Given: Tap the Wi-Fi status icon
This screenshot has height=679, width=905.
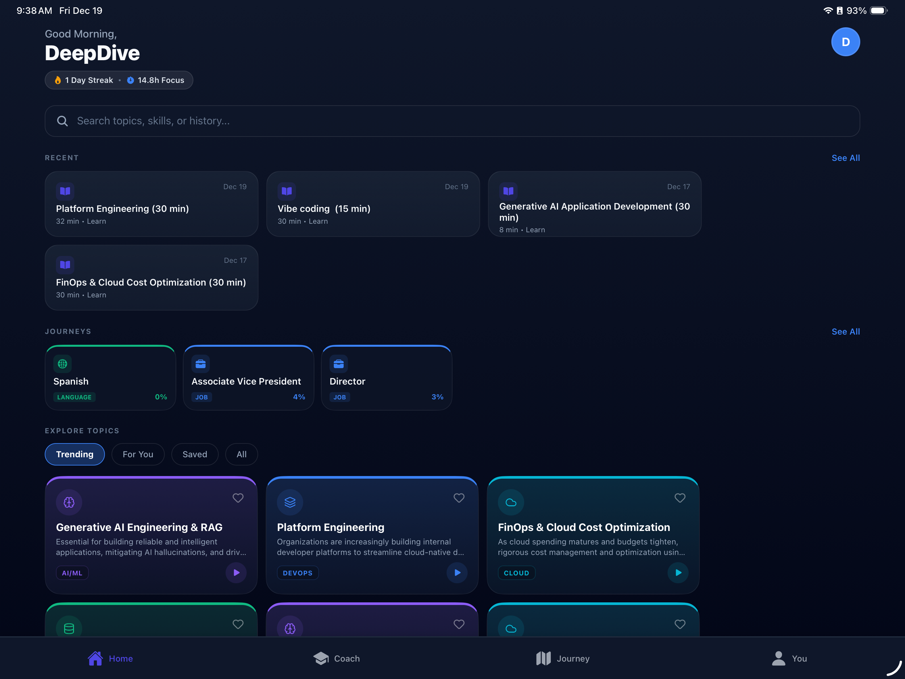Looking at the screenshot, I should pyautogui.click(x=828, y=11).
